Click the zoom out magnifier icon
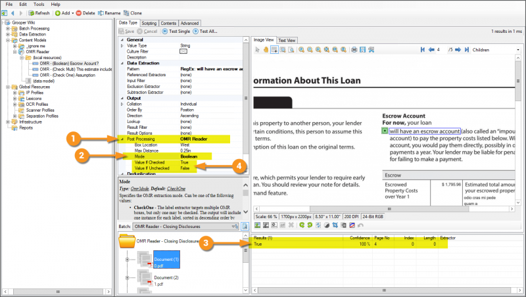Image resolution: width=526 pixels, height=297 pixels. (x=310, y=50)
